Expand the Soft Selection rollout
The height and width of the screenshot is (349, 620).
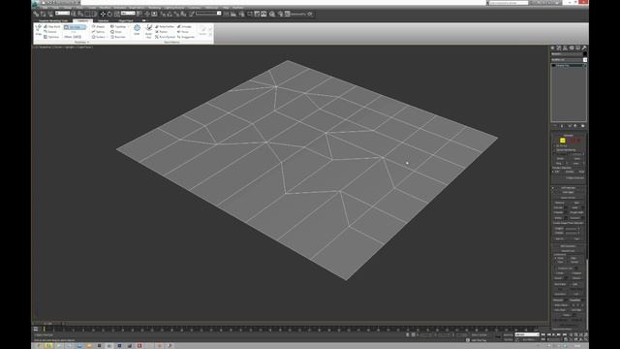[x=569, y=188]
